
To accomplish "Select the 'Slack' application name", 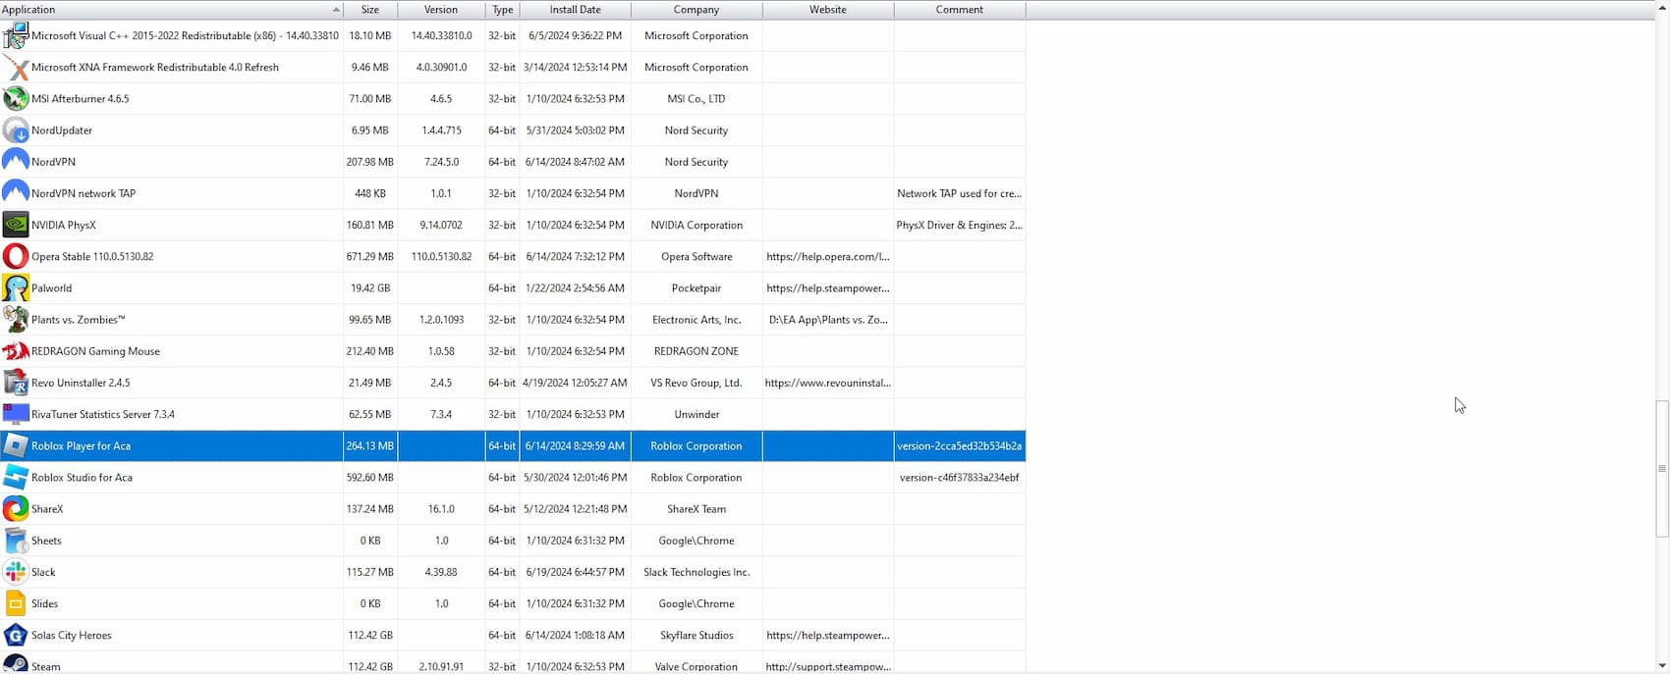I will pos(43,572).
